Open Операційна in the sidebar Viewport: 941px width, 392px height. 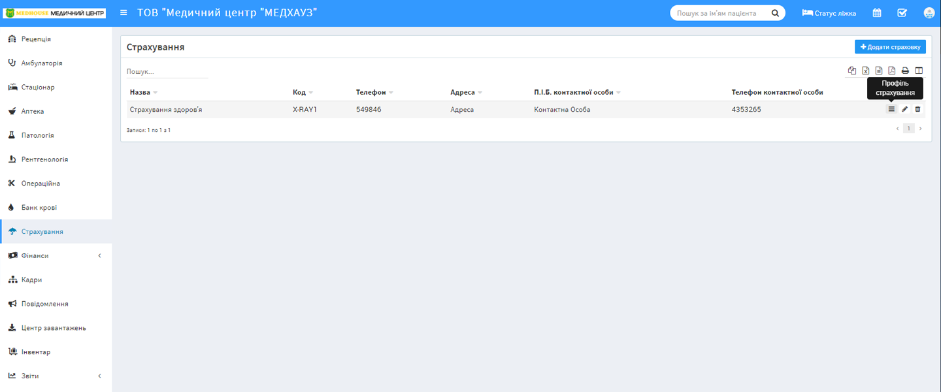56,184
